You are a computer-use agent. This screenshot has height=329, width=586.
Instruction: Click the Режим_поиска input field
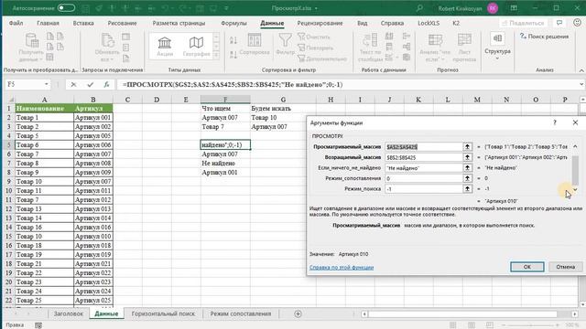(424, 189)
